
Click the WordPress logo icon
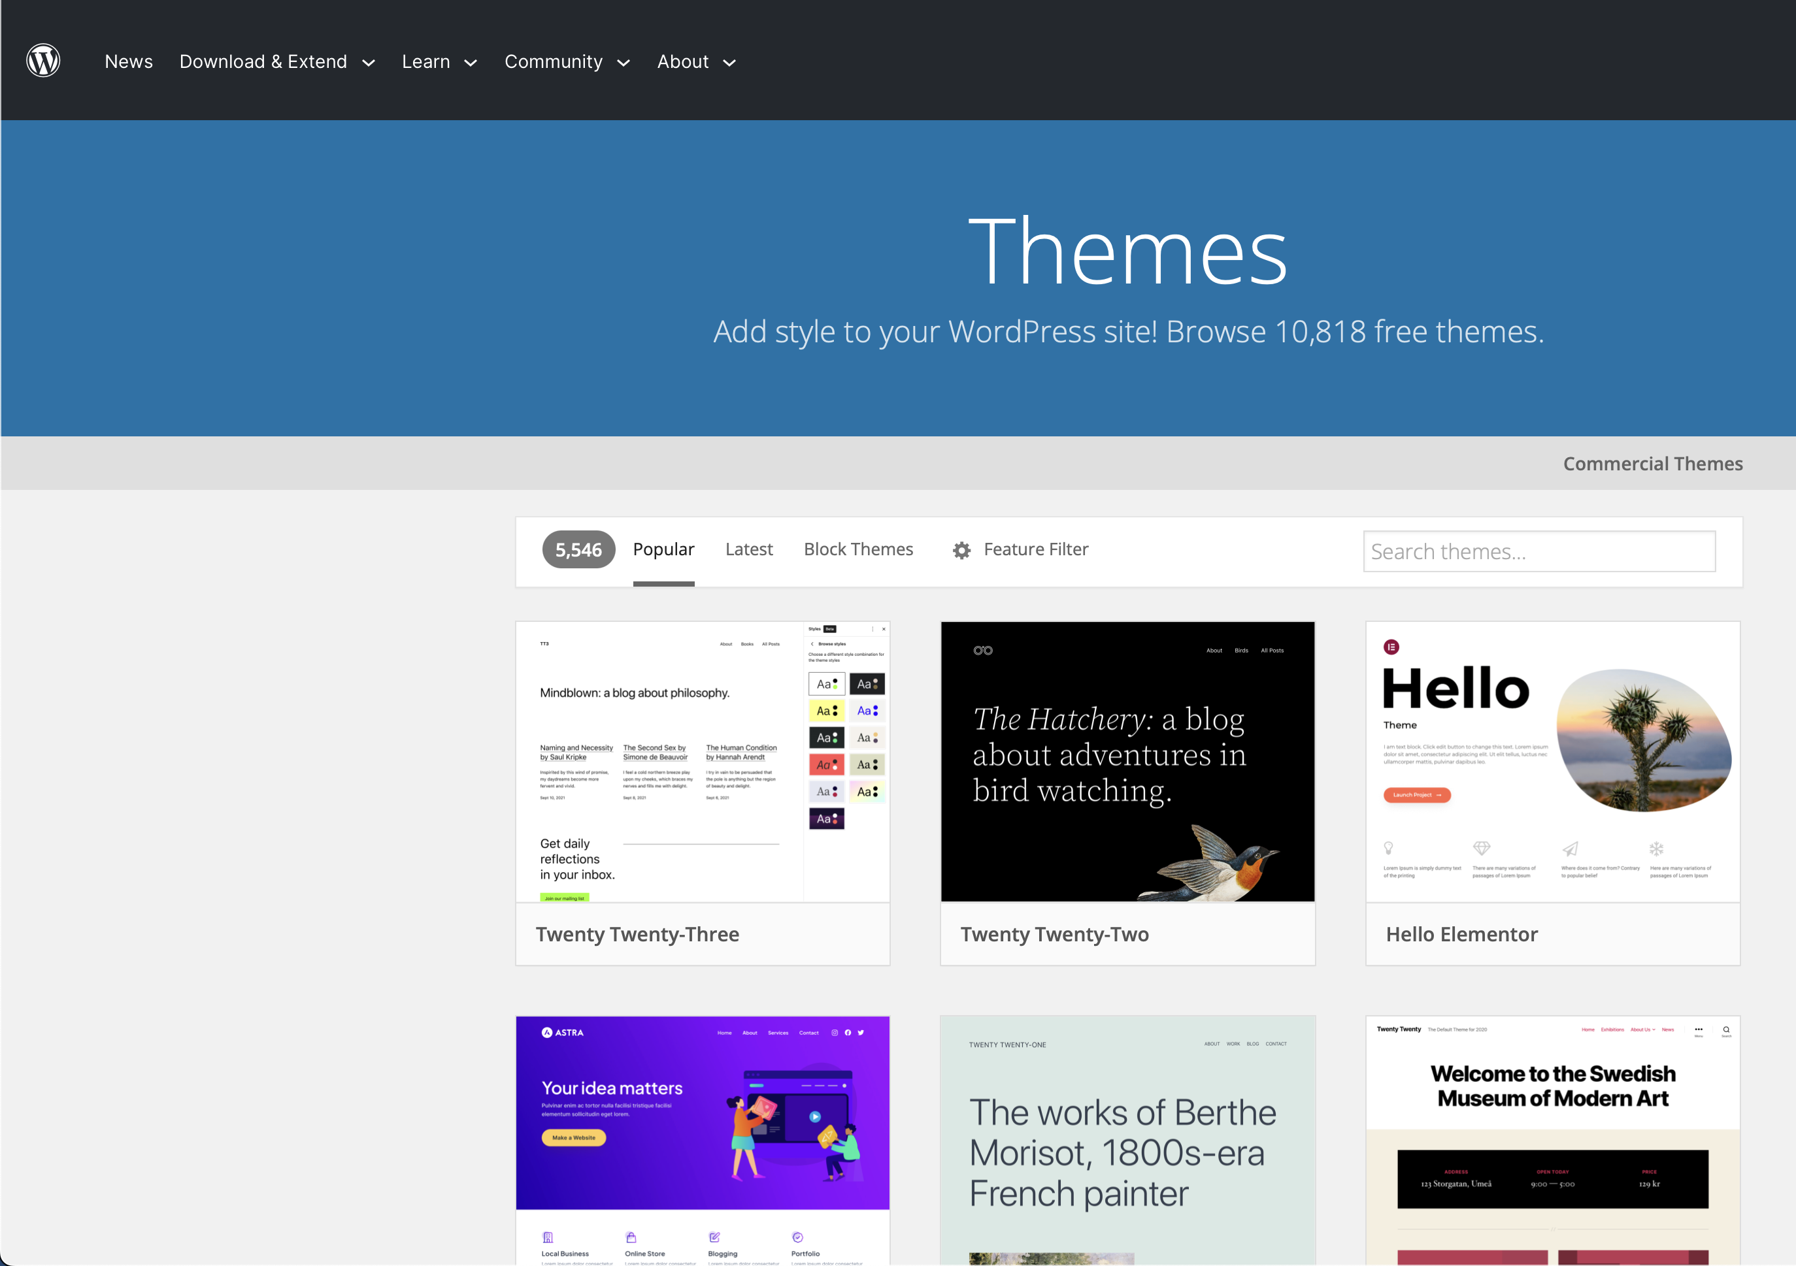tap(43, 61)
